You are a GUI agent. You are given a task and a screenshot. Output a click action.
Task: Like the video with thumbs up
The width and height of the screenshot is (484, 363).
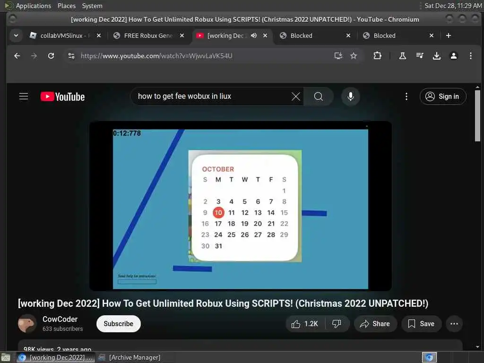tap(305, 324)
